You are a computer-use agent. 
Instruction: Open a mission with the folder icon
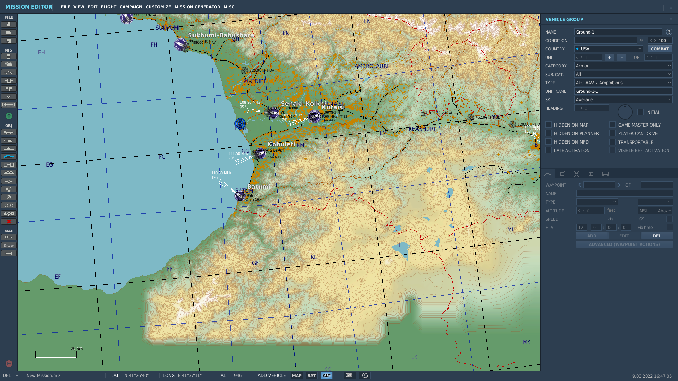pyautogui.click(x=9, y=32)
